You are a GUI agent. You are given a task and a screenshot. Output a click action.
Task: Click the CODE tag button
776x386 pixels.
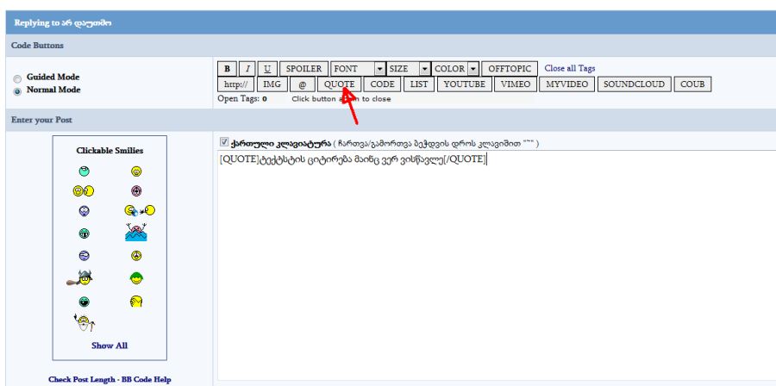point(382,84)
